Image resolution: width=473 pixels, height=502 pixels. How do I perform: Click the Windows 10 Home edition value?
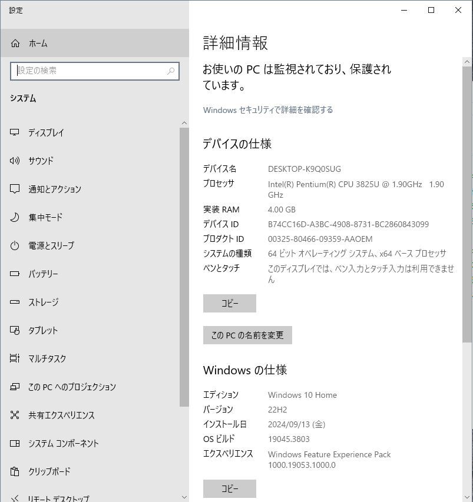pos(302,395)
